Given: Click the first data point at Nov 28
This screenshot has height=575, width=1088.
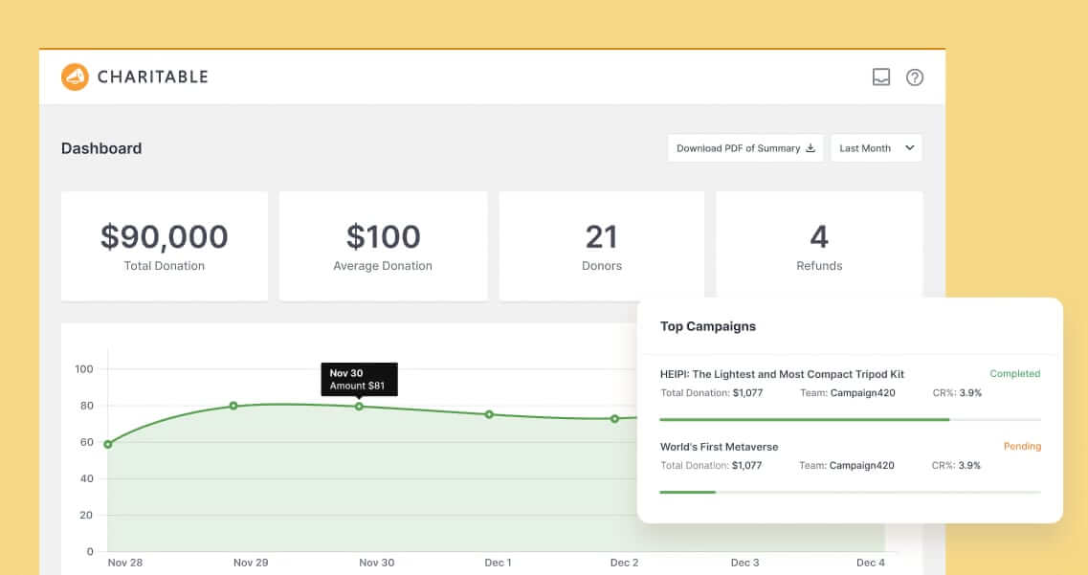Looking at the screenshot, I should coord(108,443).
